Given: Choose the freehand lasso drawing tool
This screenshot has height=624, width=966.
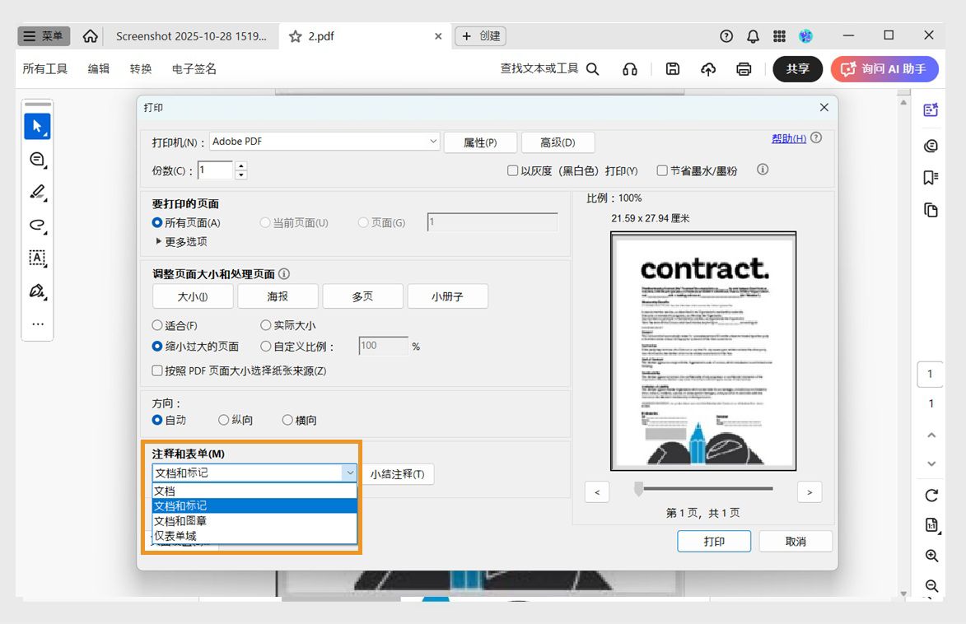Looking at the screenshot, I should (36, 225).
